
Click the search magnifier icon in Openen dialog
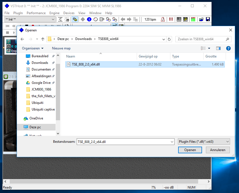point(227,39)
